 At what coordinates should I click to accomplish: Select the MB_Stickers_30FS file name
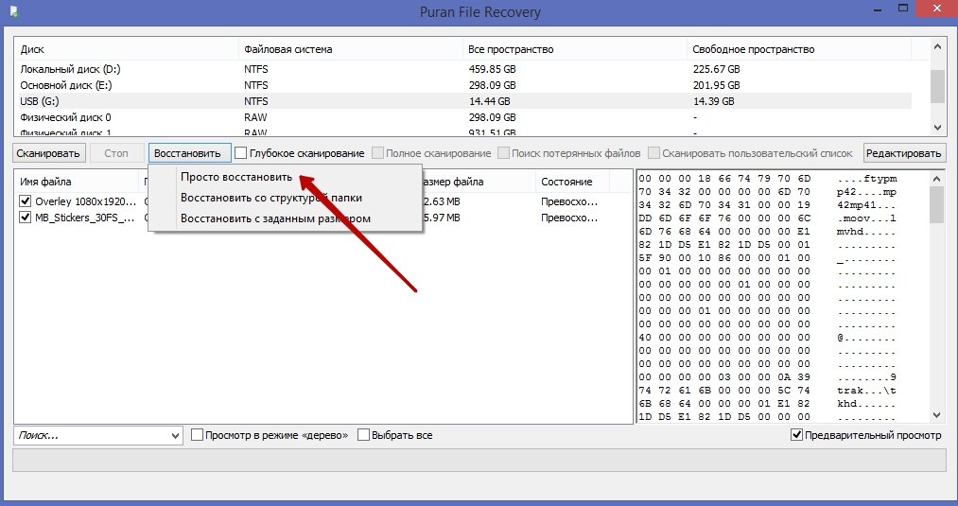point(85,218)
